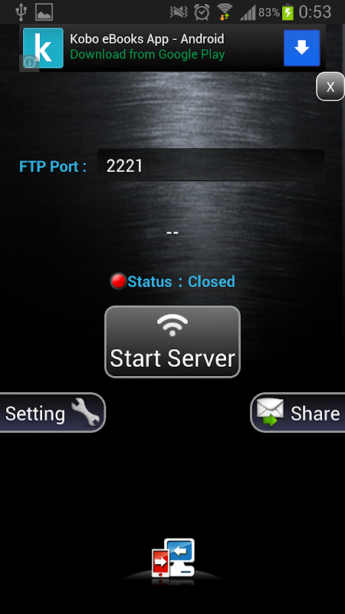Image resolution: width=345 pixels, height=614 pixels.
Task: Tap the Share button label
Action: [x=315, y=414]
